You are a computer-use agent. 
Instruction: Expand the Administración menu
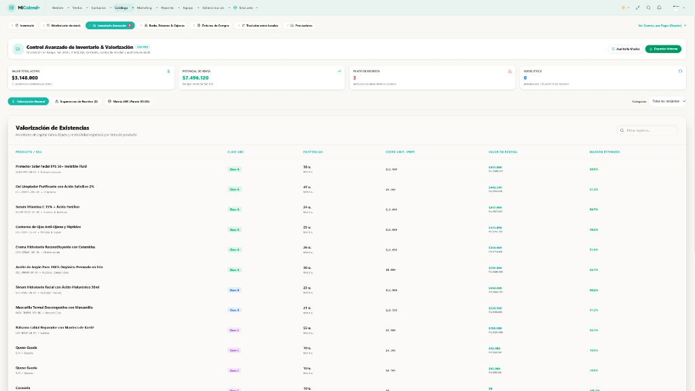coord(216,7)
